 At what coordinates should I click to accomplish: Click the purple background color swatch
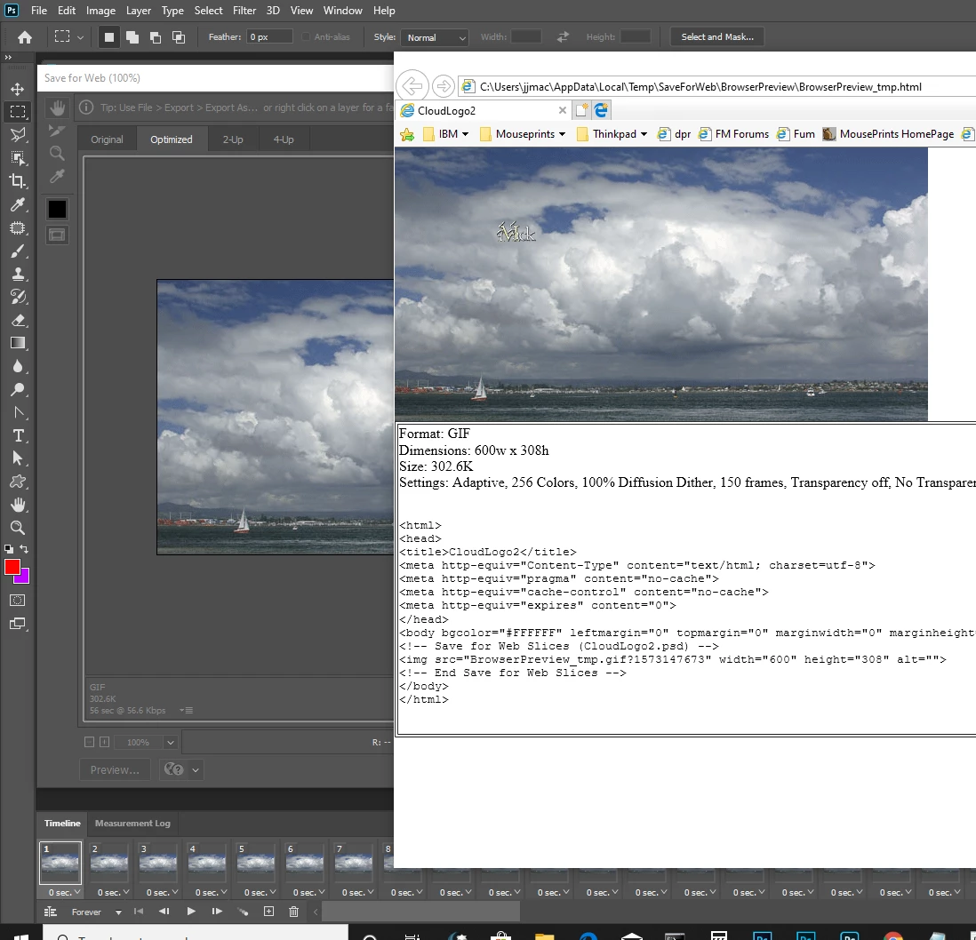pyautogui.click(x=24, y=579)
